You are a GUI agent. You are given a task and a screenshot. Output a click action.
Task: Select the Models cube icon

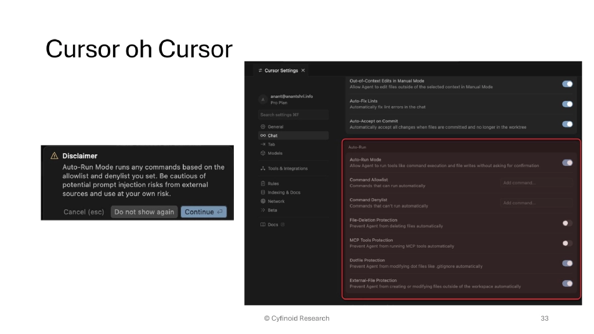click(x=262, y=153)
